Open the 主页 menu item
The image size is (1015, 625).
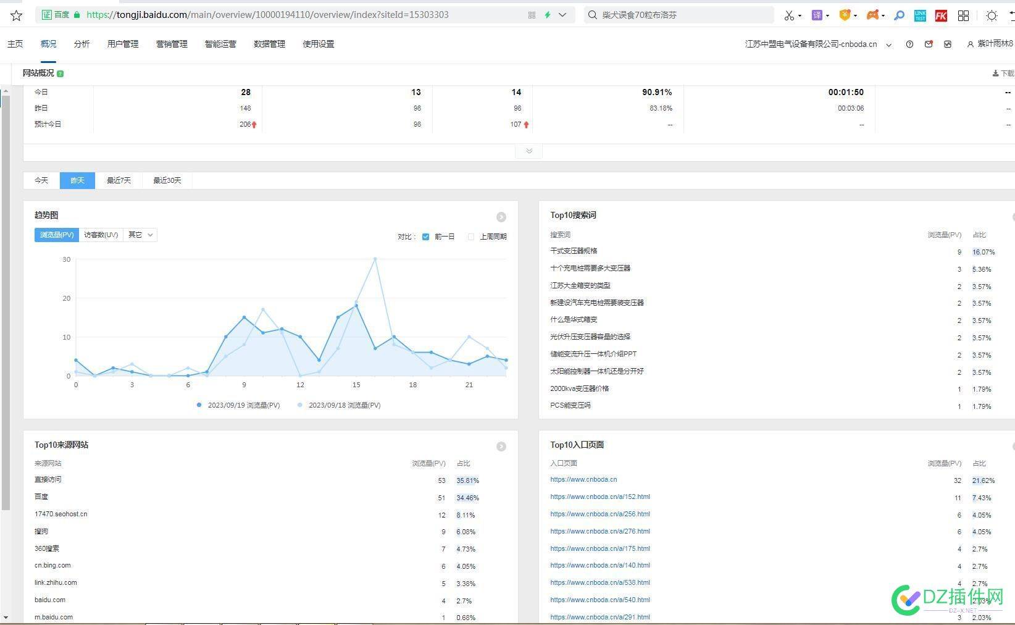[15, 44]
